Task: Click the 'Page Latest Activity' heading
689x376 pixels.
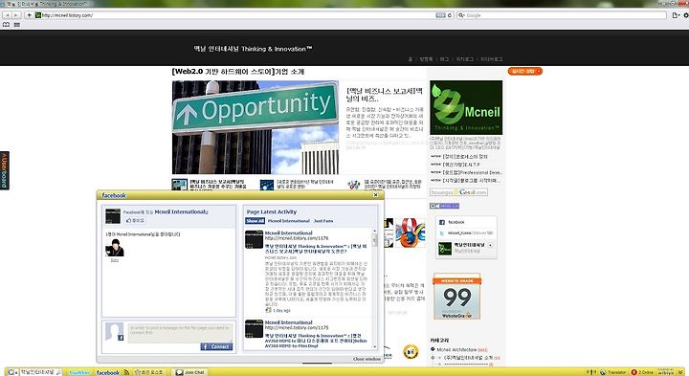Action: point(271,211)
